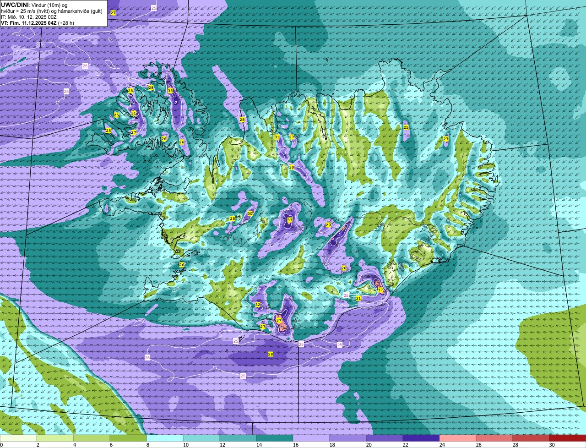Click the yellow "32" max gust label
The height and width of the screenshot is (448, 586).
258,305
